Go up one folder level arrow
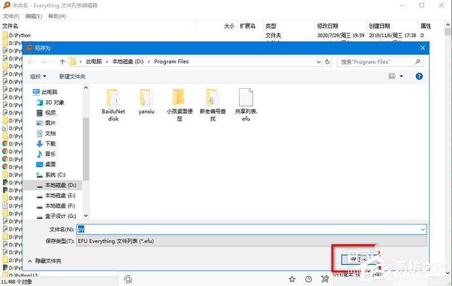 tap(62, 62)
